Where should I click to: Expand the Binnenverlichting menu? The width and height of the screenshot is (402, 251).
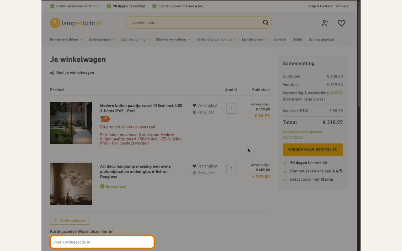66,40
